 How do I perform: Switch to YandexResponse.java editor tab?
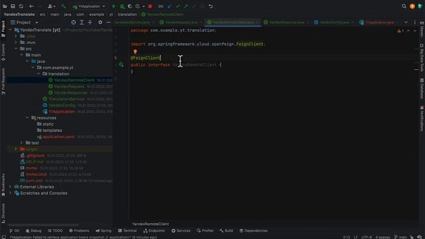point(286,23)
